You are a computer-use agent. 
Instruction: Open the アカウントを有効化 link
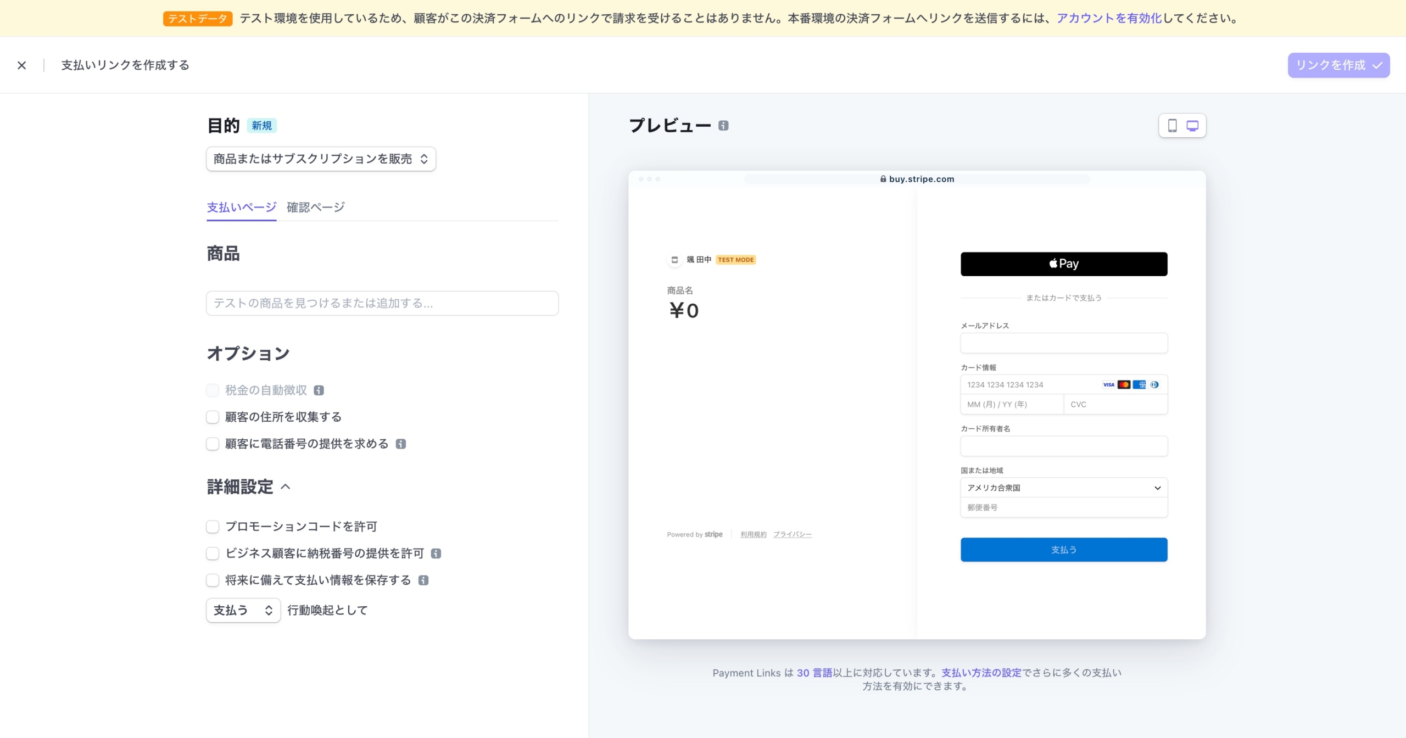click(x=1108, y=18)
